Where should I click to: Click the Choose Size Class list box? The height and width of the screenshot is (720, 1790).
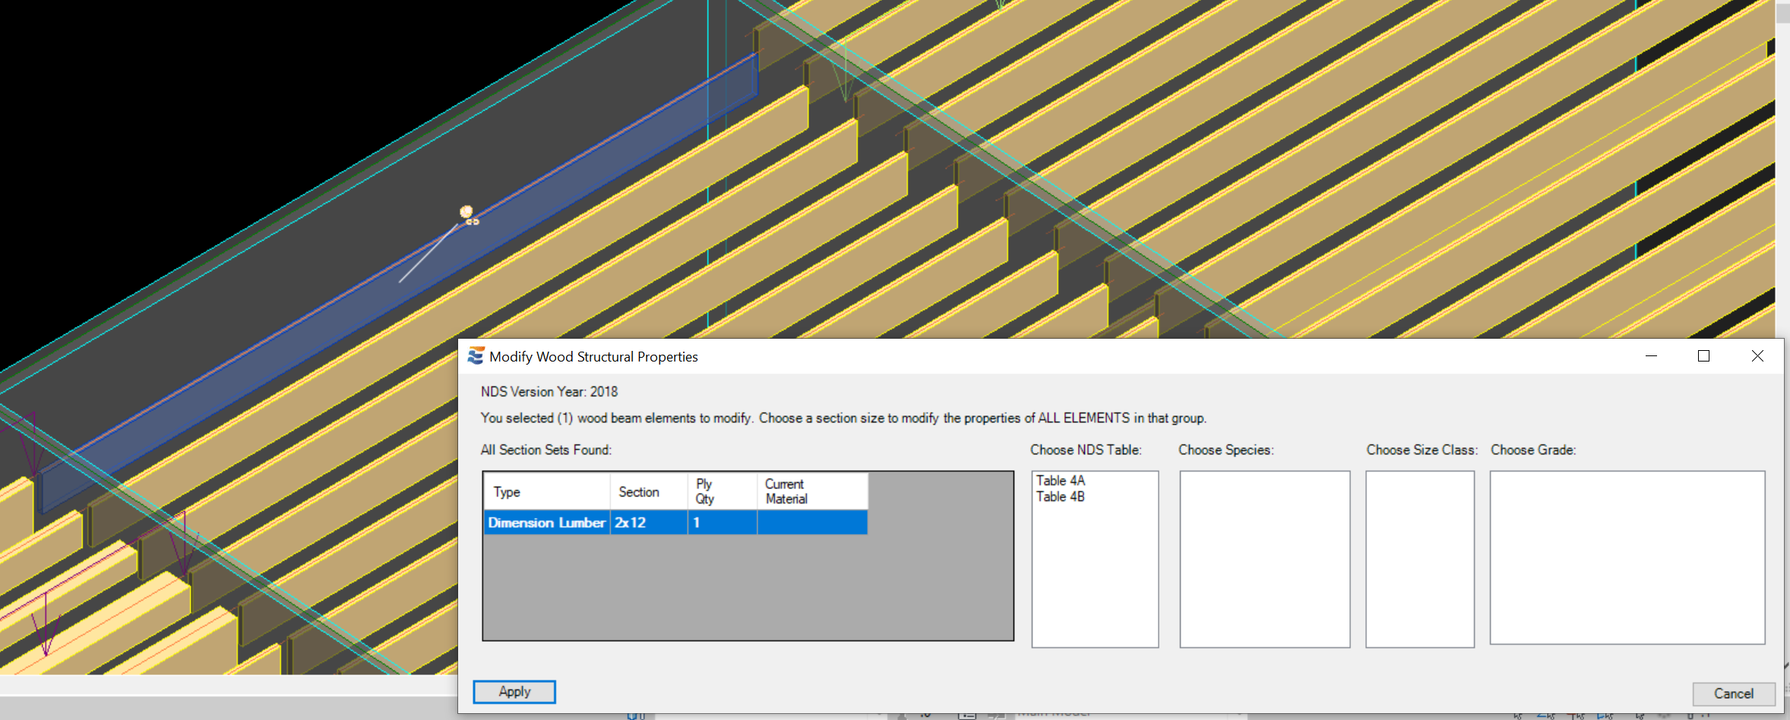pyautogui.click(x=1420, y=559)
